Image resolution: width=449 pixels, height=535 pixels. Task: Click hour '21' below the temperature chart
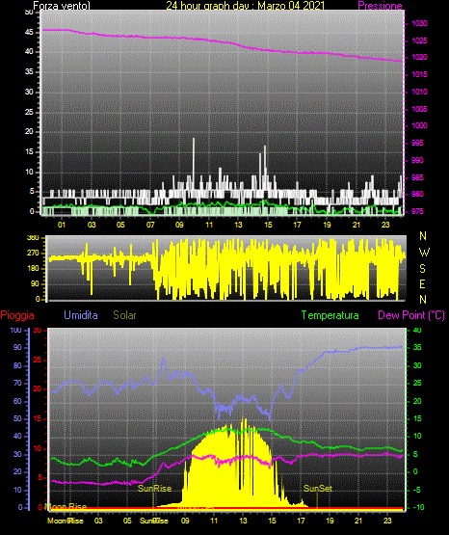click(358, 521)
